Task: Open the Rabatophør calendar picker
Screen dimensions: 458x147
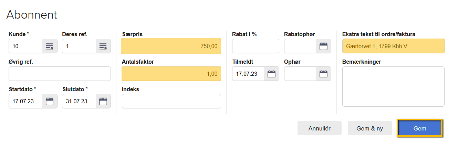Action: [x=323, y=46]
